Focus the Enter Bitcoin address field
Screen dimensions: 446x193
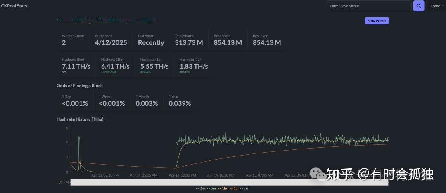(369, 6)
